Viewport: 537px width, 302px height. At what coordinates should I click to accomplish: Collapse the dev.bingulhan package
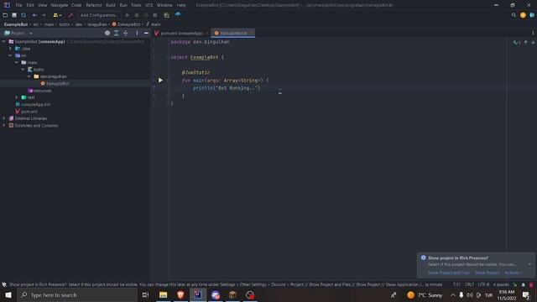click(x=29, y=76)
